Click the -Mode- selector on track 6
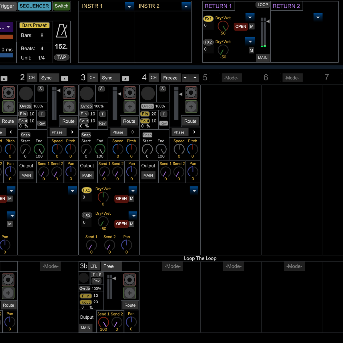Viewport: 343px width, 343px height. pos(292,78)
